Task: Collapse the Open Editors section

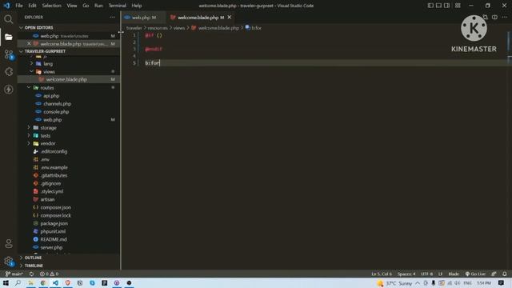Action: [x=38, y=28]
